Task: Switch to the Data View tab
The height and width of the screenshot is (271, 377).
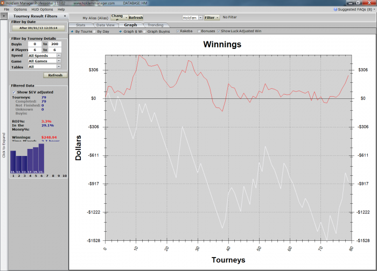Action: tap(106, 25)
